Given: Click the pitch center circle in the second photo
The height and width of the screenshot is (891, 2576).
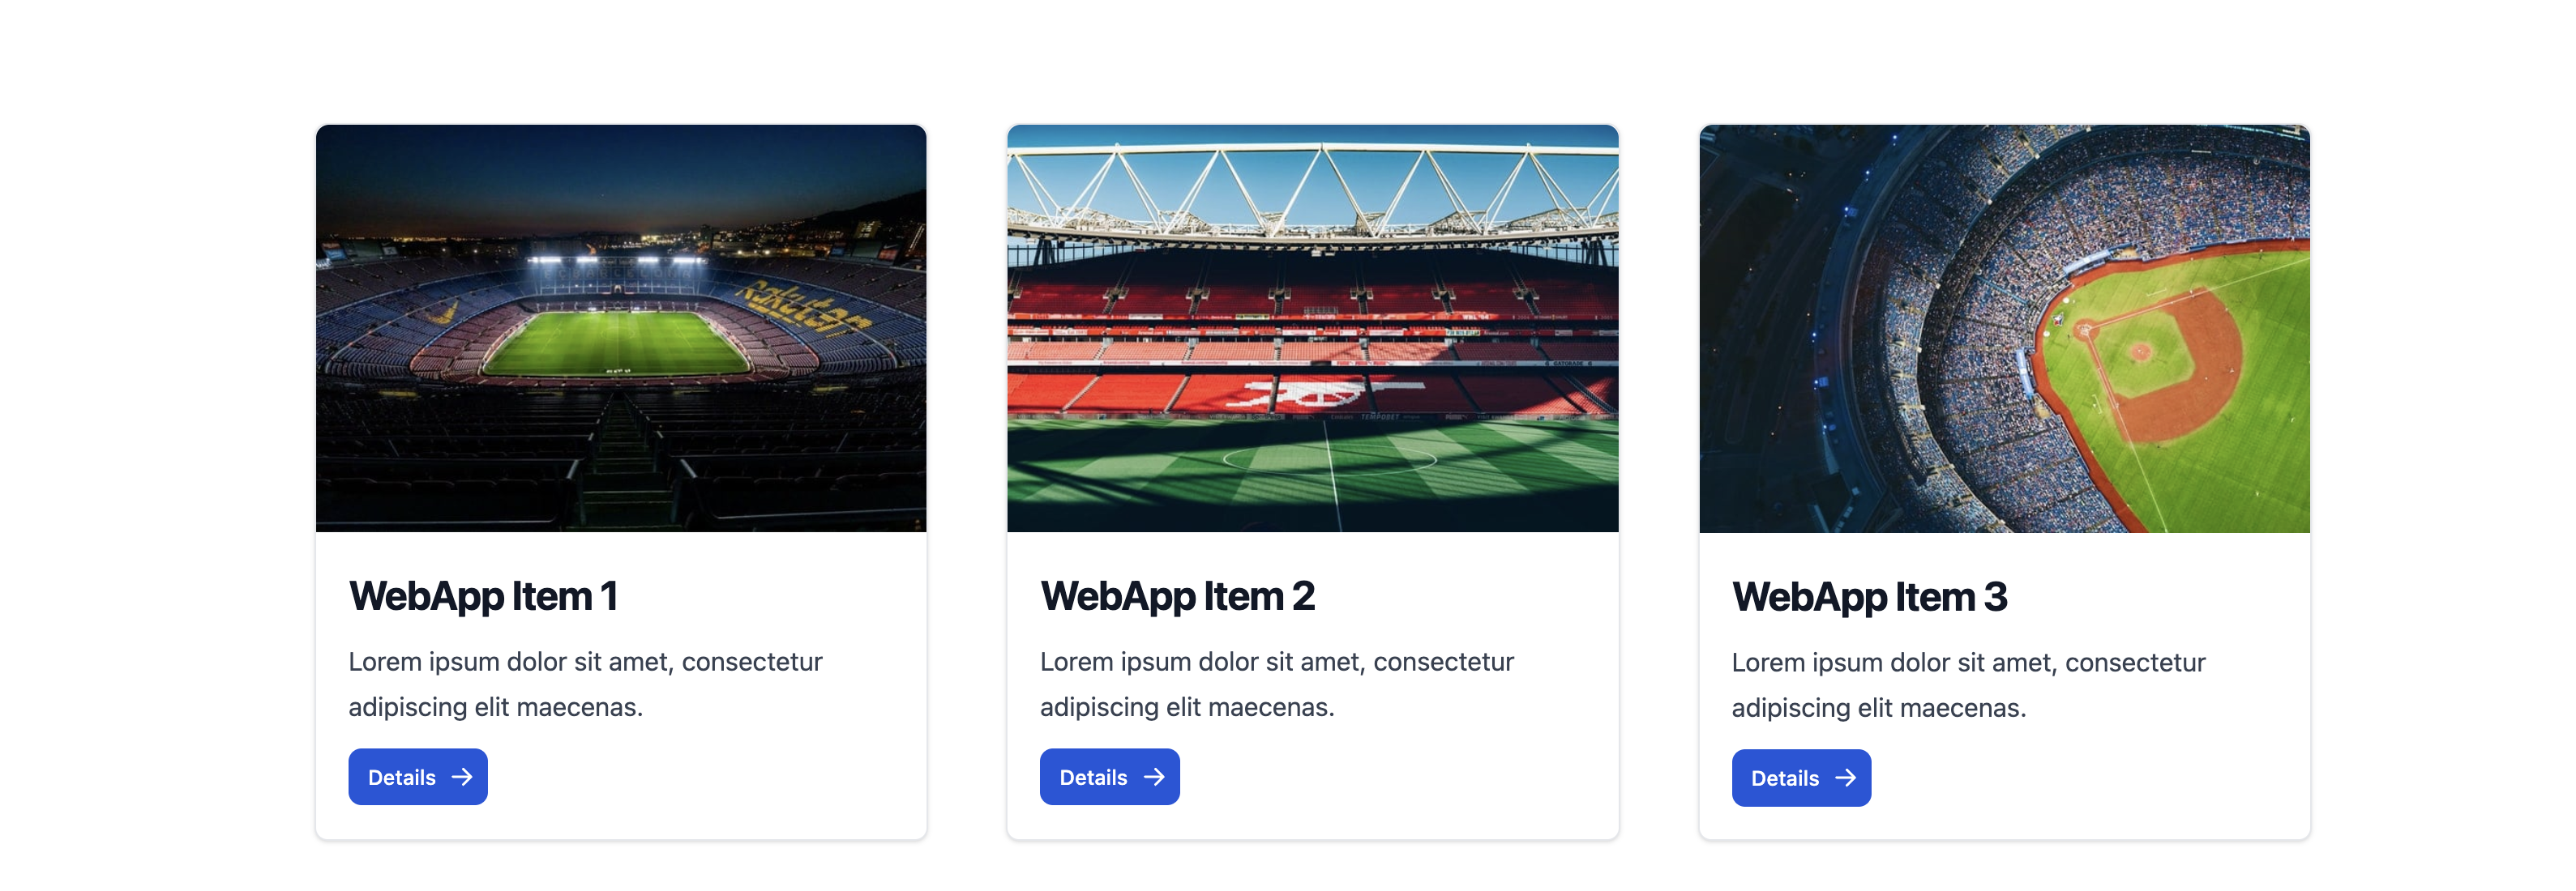Looking at the screenshot, I should point(1329,458).
